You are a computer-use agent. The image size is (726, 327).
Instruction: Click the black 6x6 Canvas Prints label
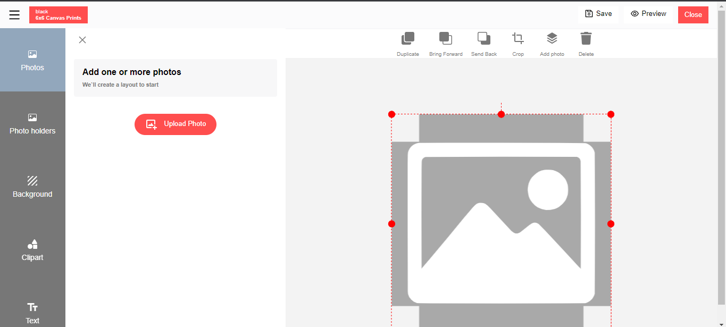tap(59, 15)
